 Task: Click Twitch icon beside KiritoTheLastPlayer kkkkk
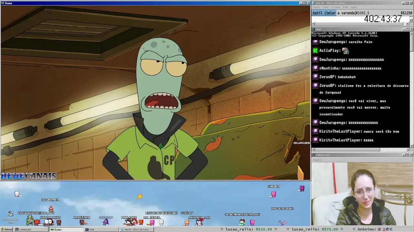coord(315,140)
